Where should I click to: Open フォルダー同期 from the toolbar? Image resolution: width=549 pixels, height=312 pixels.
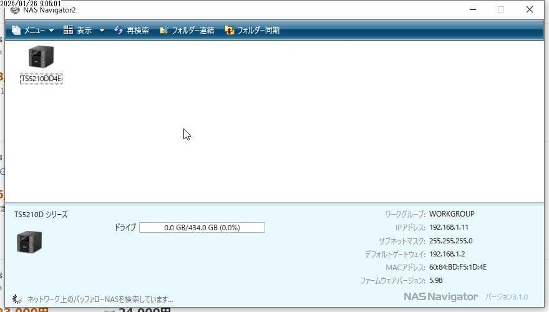click(258, 31)
